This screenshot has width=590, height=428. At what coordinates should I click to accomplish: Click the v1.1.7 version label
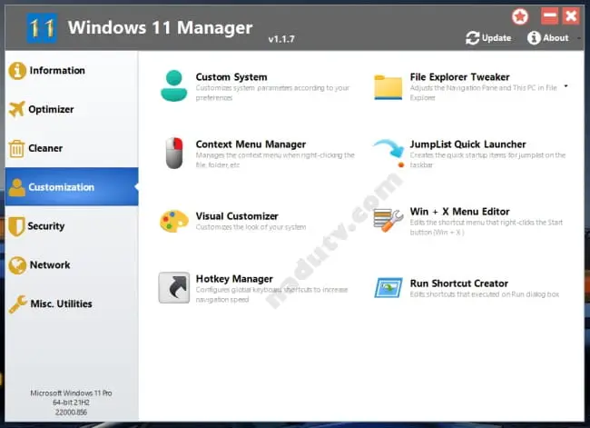click(x=281, y=39)
